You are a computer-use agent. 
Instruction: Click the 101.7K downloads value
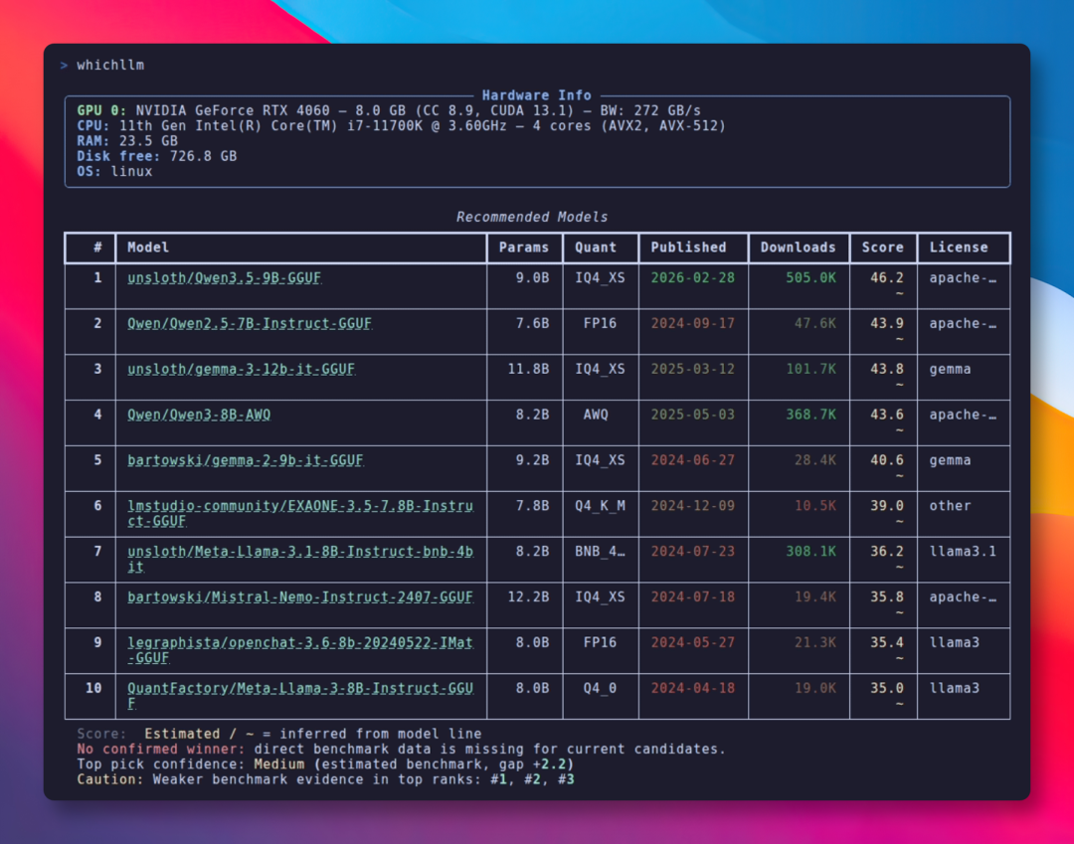[x=811, y=369]
